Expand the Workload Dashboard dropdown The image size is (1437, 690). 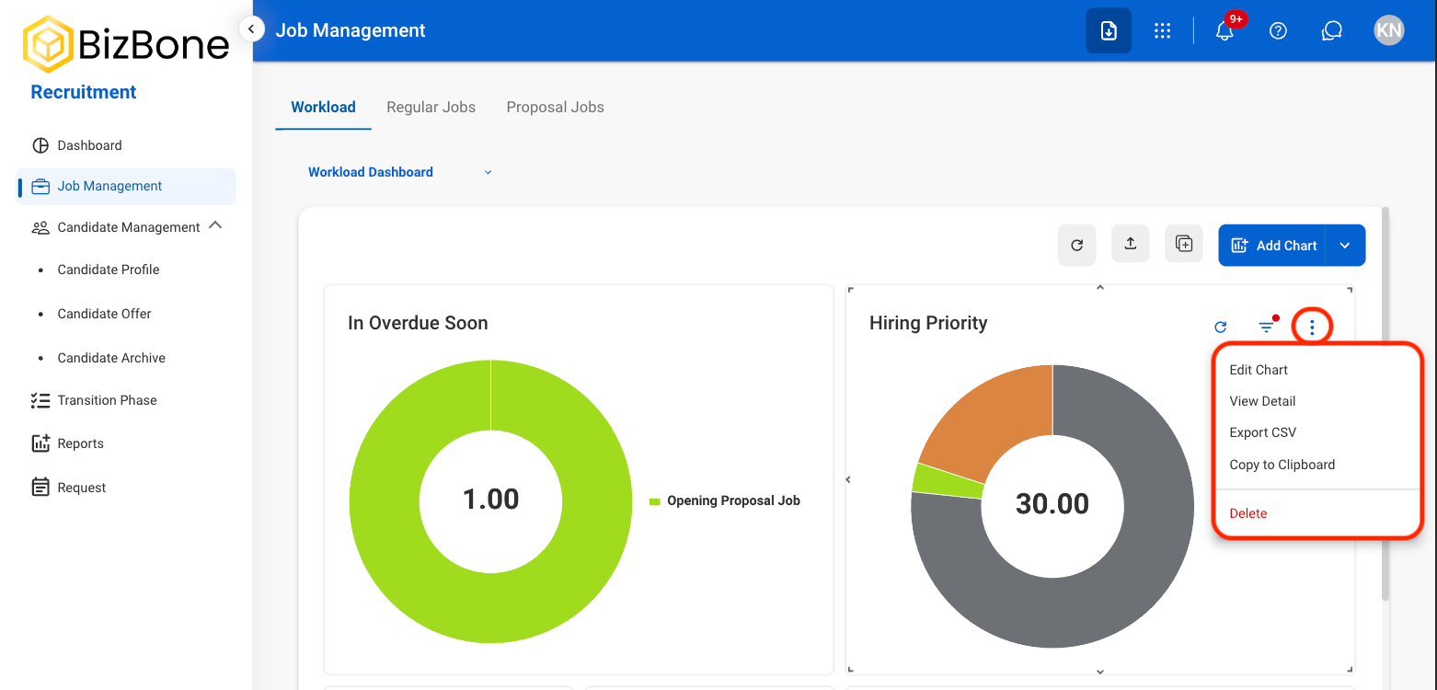click(488, 172)
